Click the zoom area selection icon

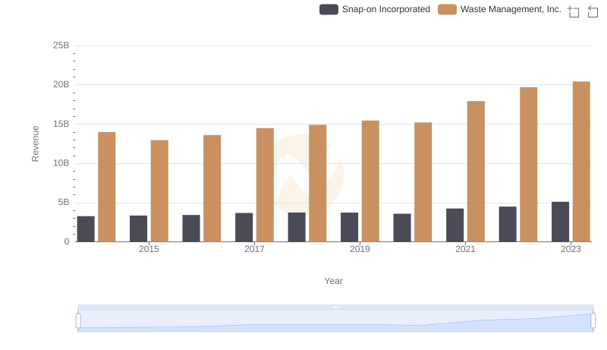click(x=574, y=11)
